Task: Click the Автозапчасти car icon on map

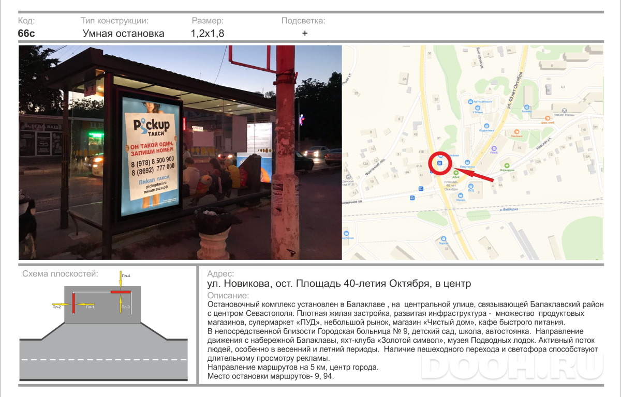Action: (x=471, y=102)
